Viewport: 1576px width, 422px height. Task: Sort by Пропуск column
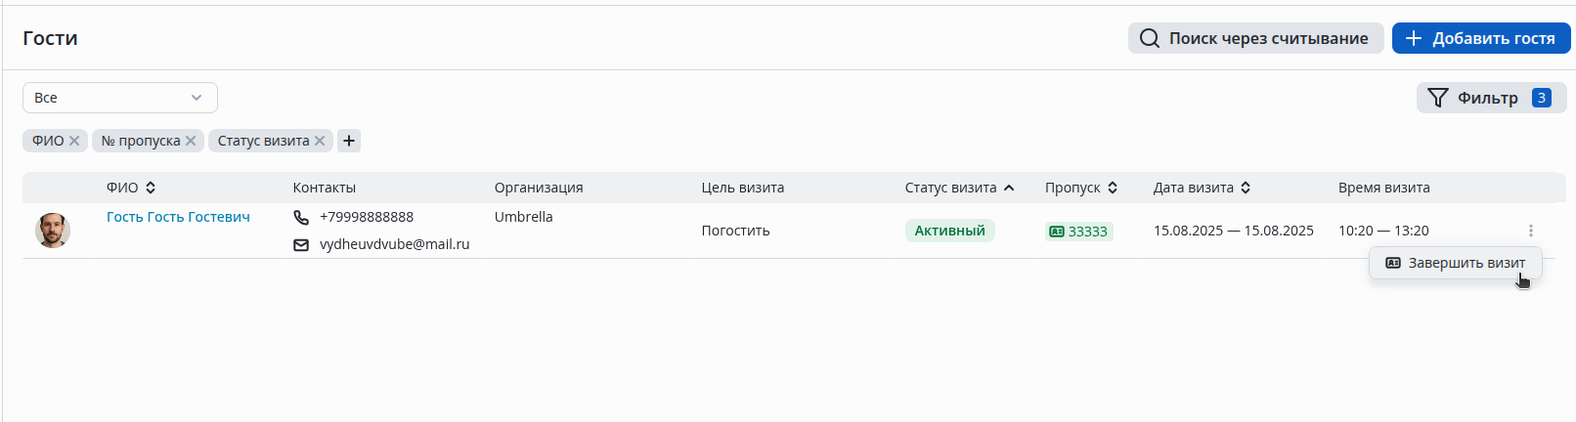click(x=1113, y=188)
